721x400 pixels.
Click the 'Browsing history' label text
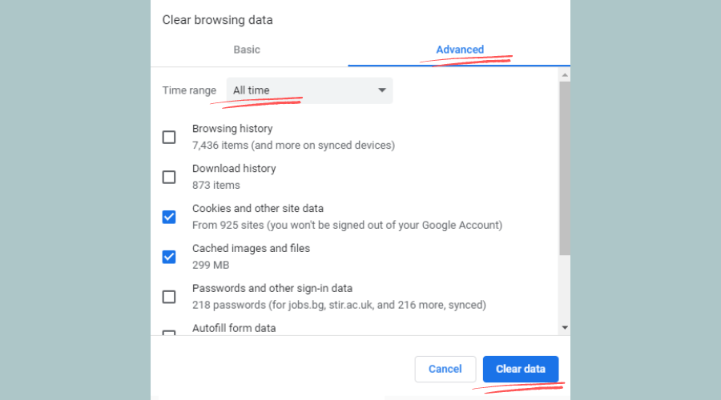coord(232,129)
